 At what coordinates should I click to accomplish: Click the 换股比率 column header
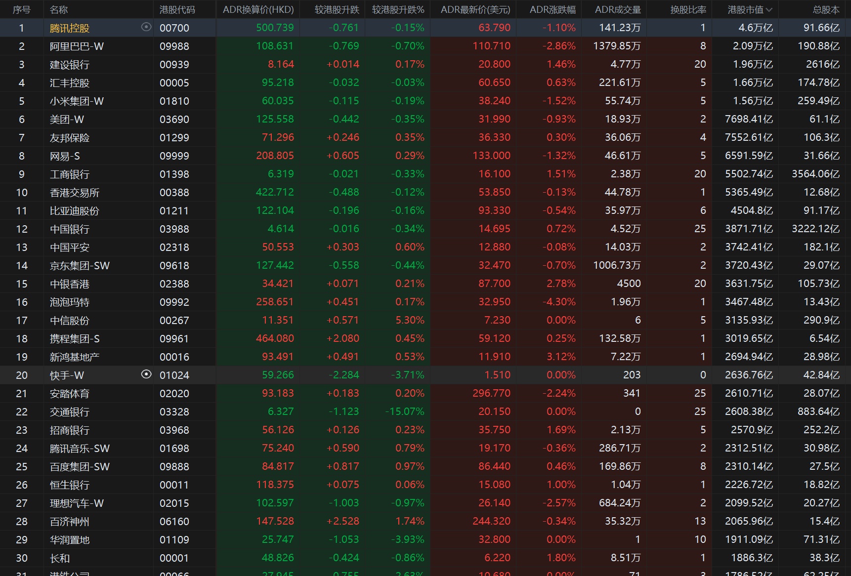tap(688, 10)
